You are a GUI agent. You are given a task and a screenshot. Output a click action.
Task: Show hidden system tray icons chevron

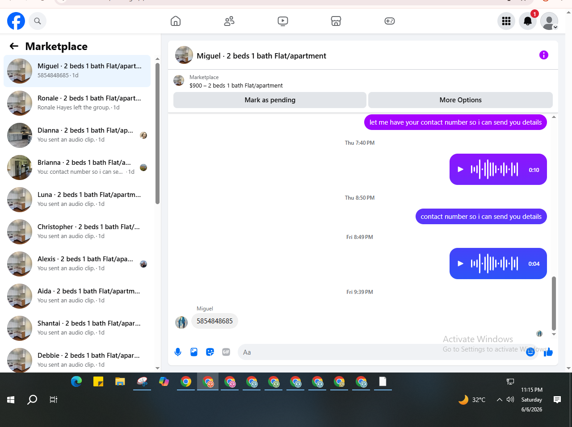tap(500, 400)
